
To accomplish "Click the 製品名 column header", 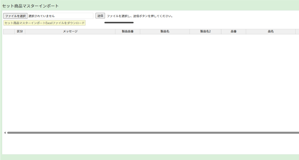I will [x=165, y=31].
